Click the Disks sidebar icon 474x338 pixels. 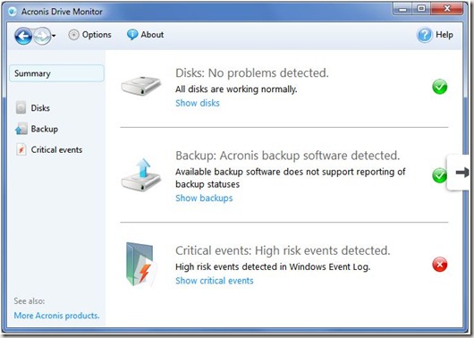click(21, 107)
